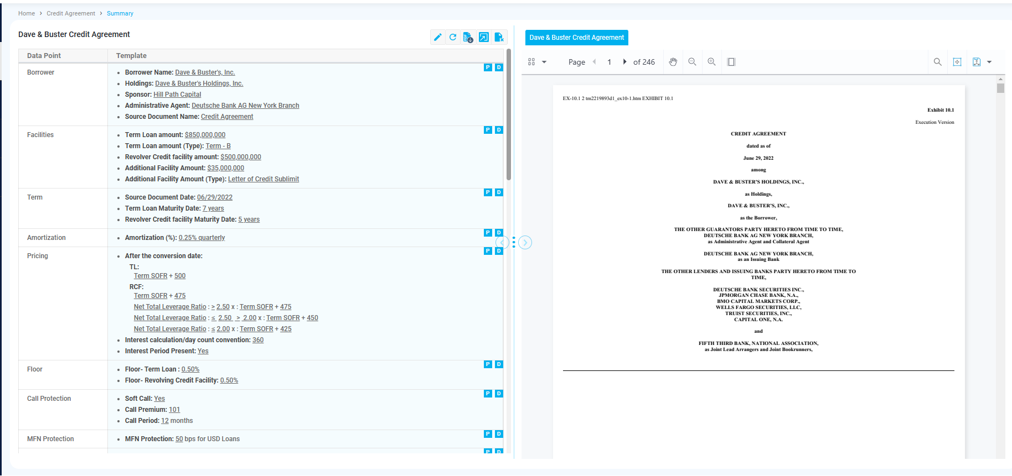Click Deutsche Bank AG New York Branch link
Viewport: 1012px width, 476px height.
point(245,106)
